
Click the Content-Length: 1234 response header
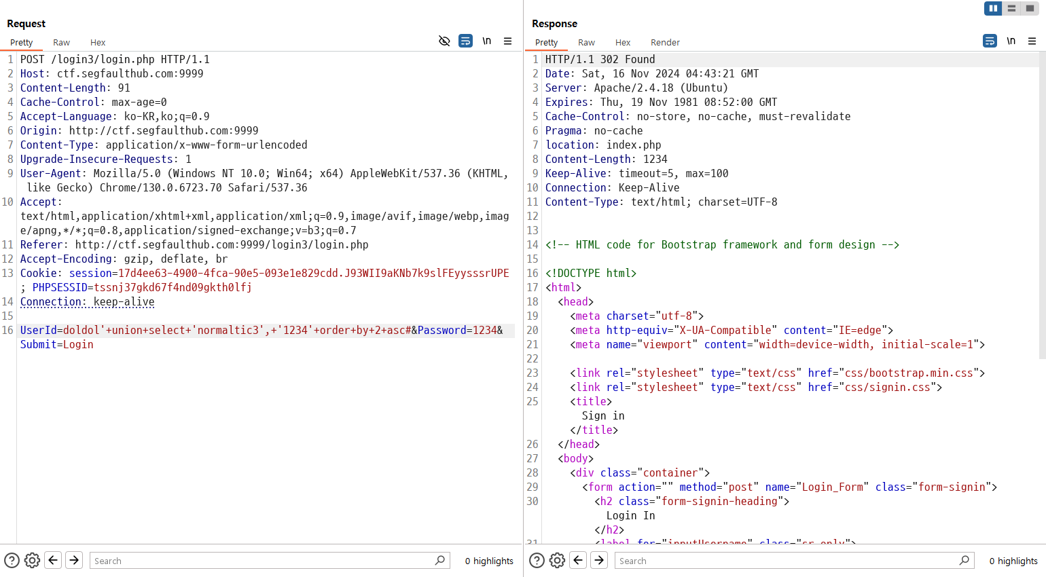pyautogui.click(x=607, y=159)
